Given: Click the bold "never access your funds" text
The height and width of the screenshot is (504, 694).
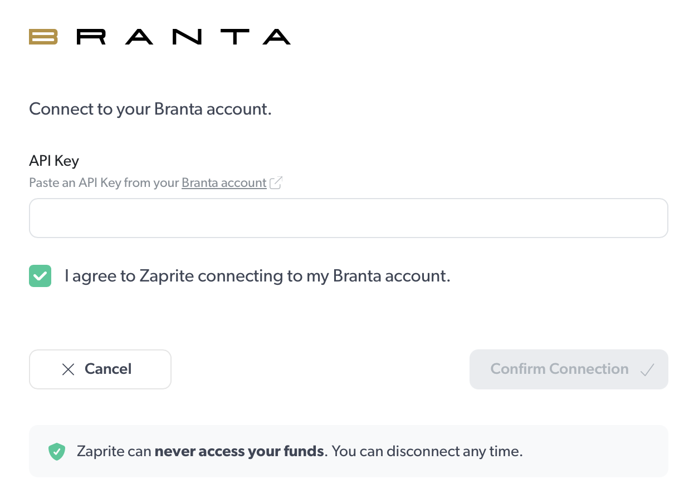Looking at the screenshot, I should (239, 451).
